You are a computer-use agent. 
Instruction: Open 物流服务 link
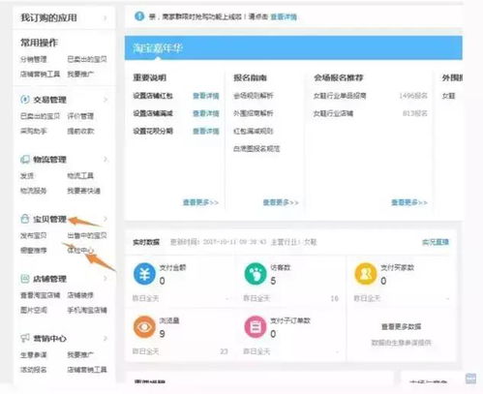pyautogui.click(x=34, y=191)
